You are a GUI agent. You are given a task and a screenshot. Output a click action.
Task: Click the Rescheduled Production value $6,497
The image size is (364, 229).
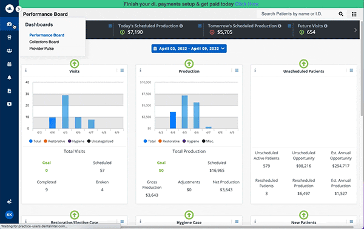304,193
